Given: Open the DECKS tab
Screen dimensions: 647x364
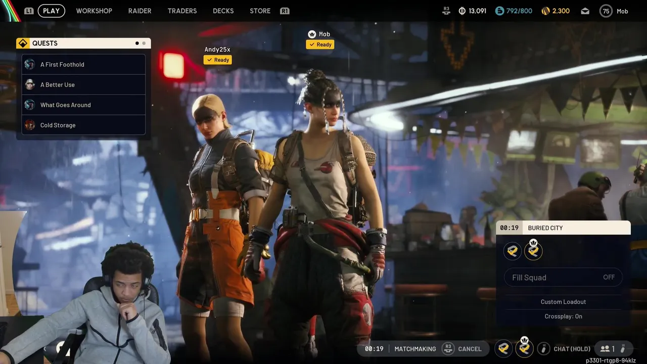Looking at the screenshot, I should click(223, 11).
